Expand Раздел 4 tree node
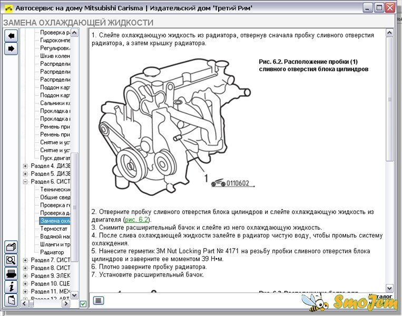This screenshot has width=402, height=316. [x=25, y=166]
